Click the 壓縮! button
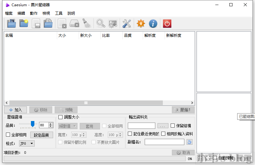Viewport: 255px width, 165px height. tap(183, 110)
